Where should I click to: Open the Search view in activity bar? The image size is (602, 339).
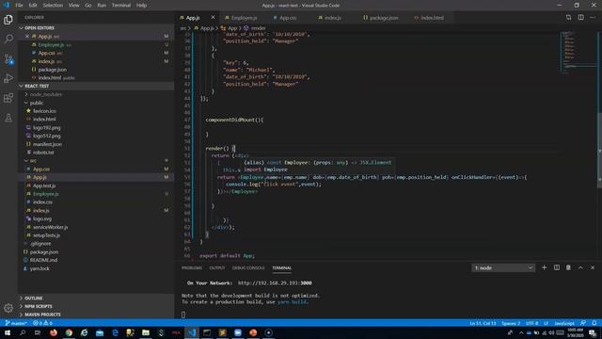click(x=8, y=39)
